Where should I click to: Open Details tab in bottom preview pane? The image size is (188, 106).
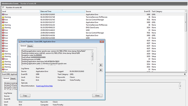13,79
